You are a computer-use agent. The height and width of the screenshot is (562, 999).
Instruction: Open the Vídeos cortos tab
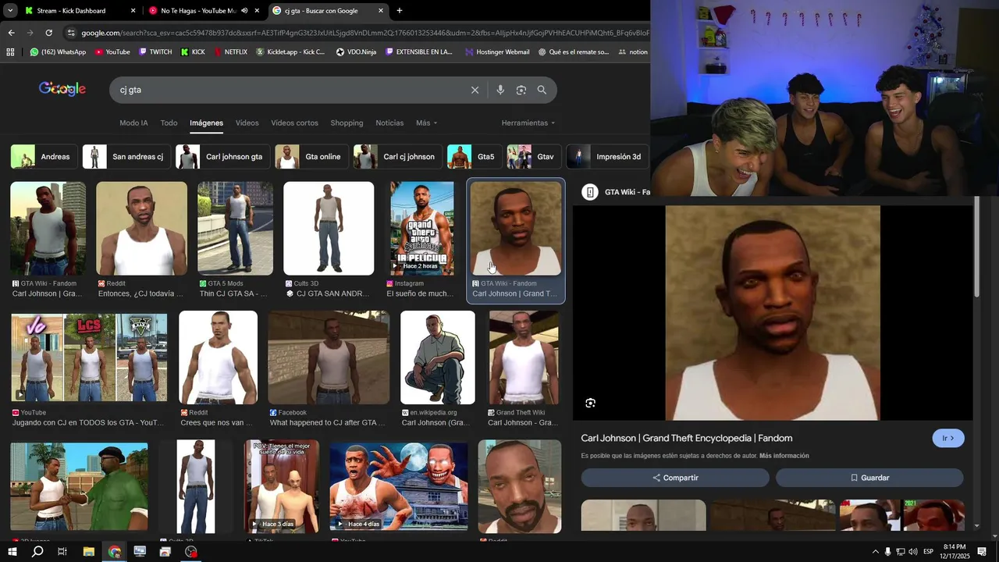click(x=294, y=123)
